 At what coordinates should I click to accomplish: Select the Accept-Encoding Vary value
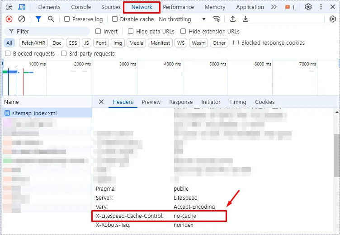click(x=194, y=207)
